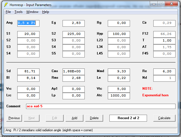
Task: Click the F12 field showing 66,26
Action: 164,34
